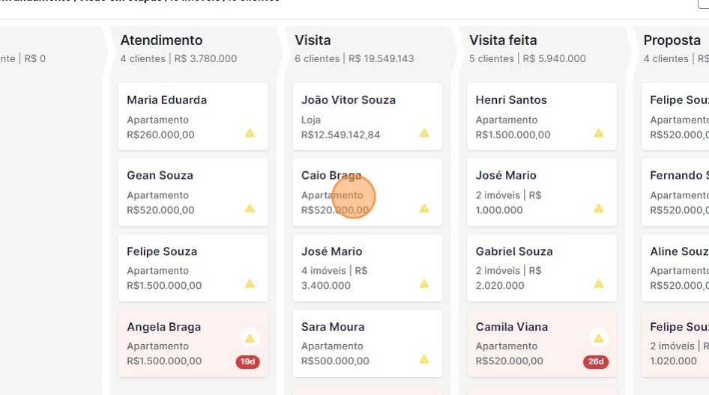Click warning icon on Gean Souza card
709x395 pixels.
250,209
